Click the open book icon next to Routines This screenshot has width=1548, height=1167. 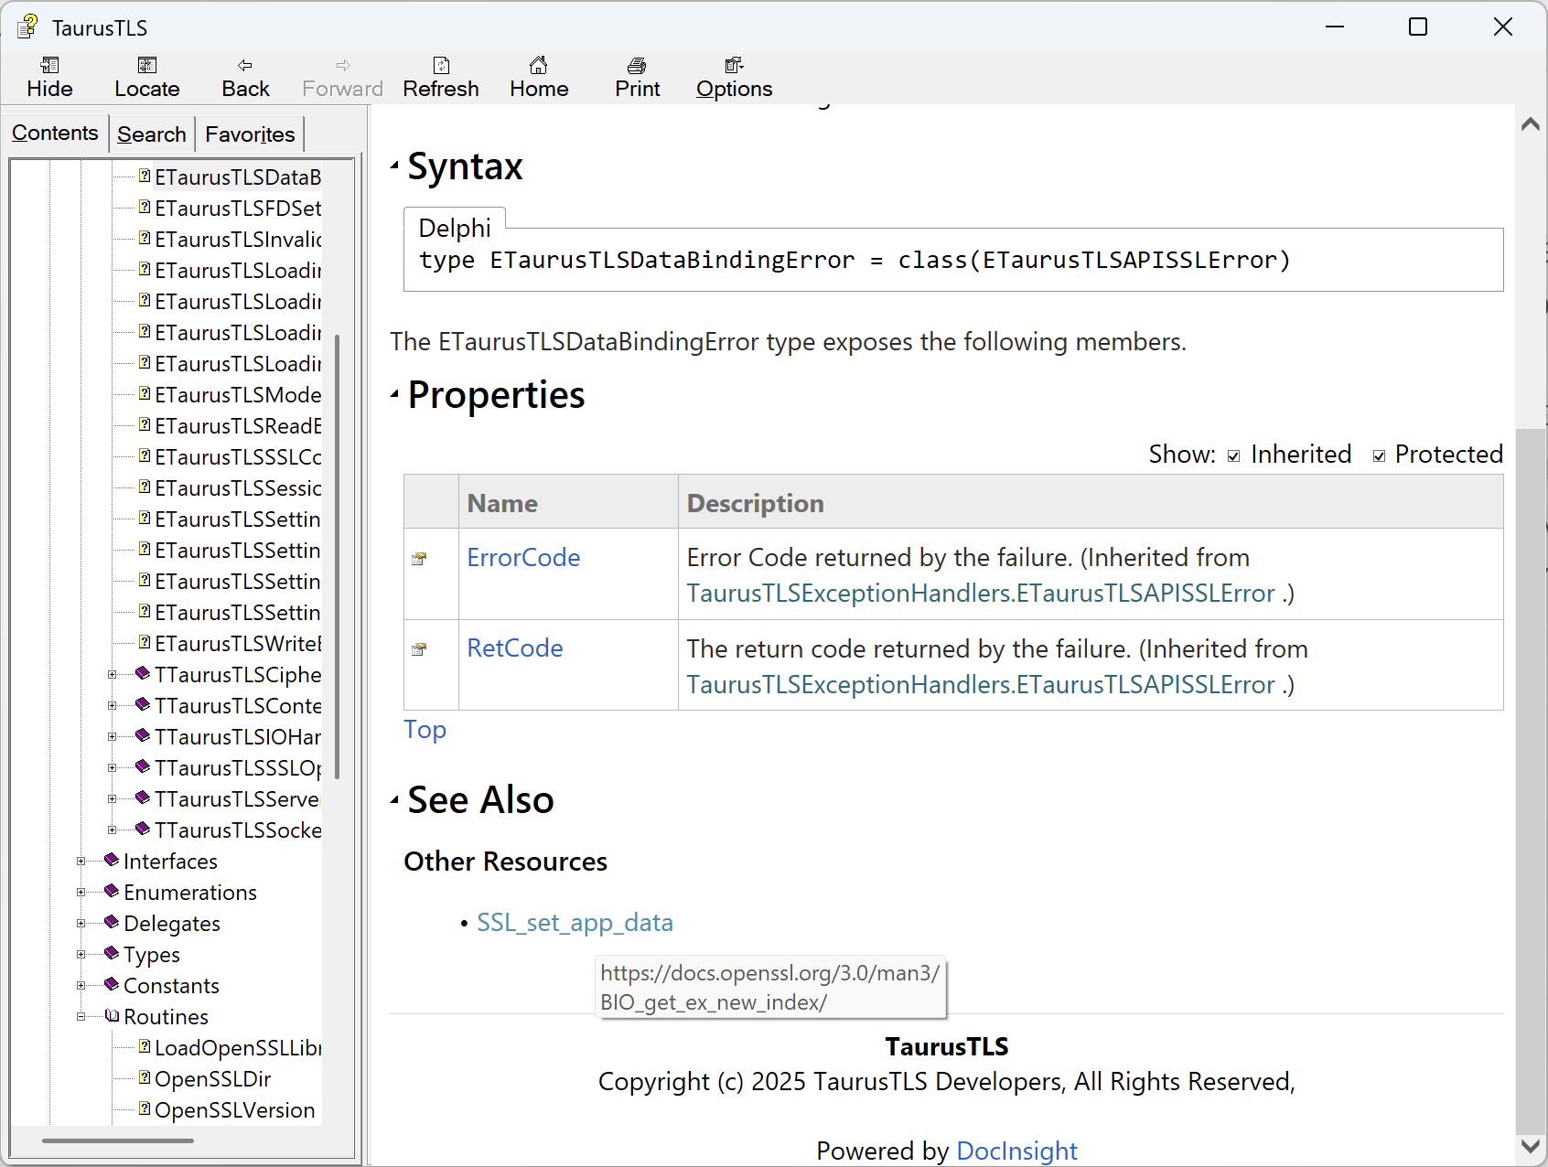point(112,1015)
